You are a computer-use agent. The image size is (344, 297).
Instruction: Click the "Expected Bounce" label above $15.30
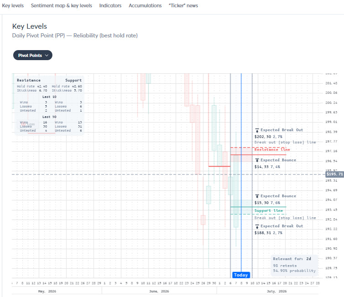278,196
